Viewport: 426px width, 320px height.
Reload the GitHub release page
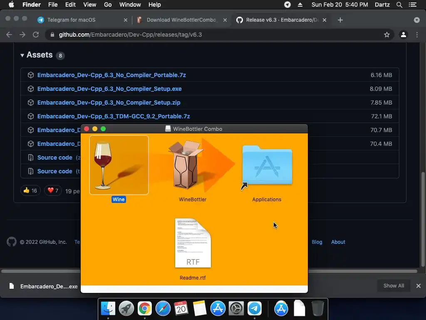click(36, 35)
